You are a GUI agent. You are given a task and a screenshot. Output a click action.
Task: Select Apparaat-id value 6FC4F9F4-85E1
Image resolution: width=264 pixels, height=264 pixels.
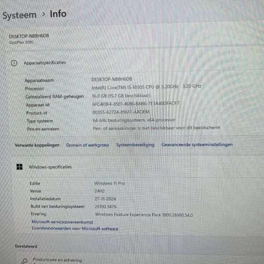pos(136,103)
